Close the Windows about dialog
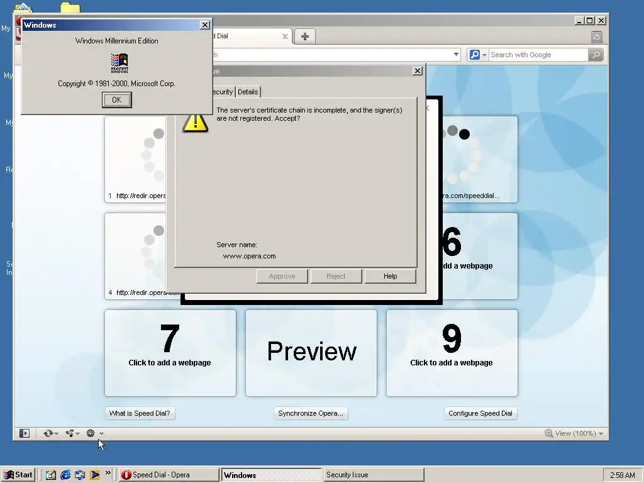This screenshot has width=644, height=483. point(205,25)
